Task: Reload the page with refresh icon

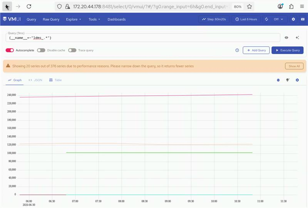Action: click(29, 7)
